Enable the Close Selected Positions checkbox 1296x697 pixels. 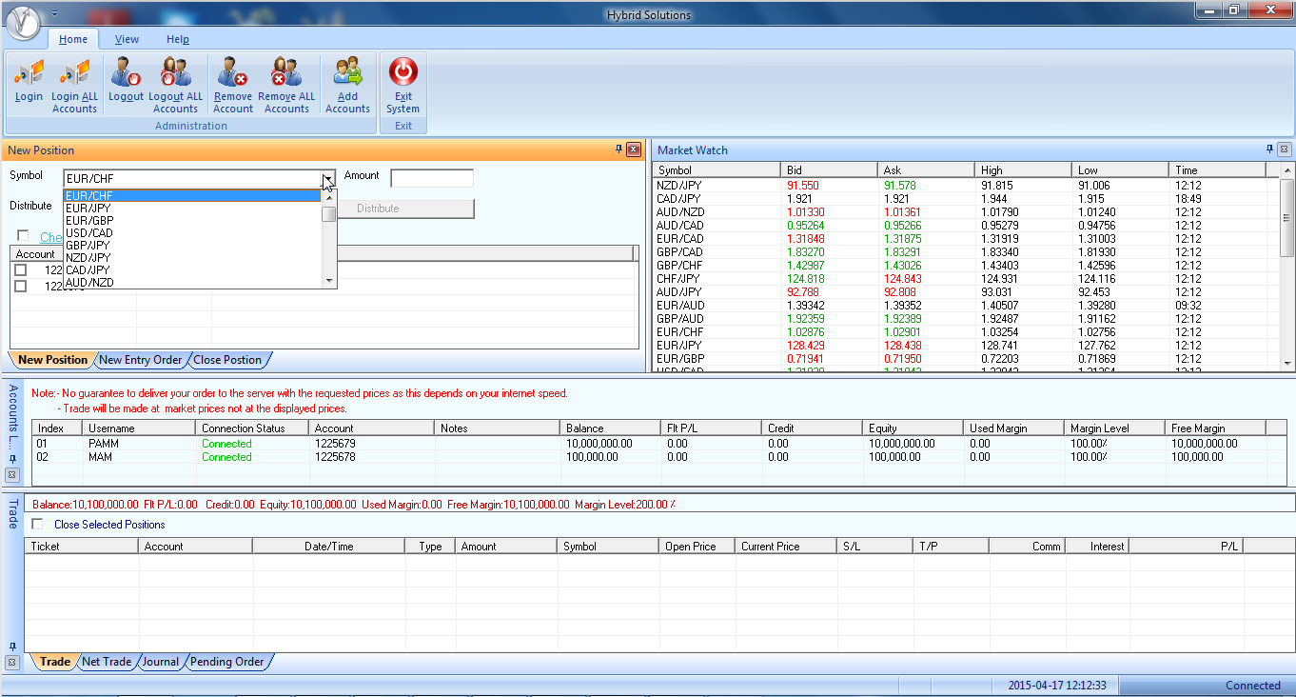37,524
